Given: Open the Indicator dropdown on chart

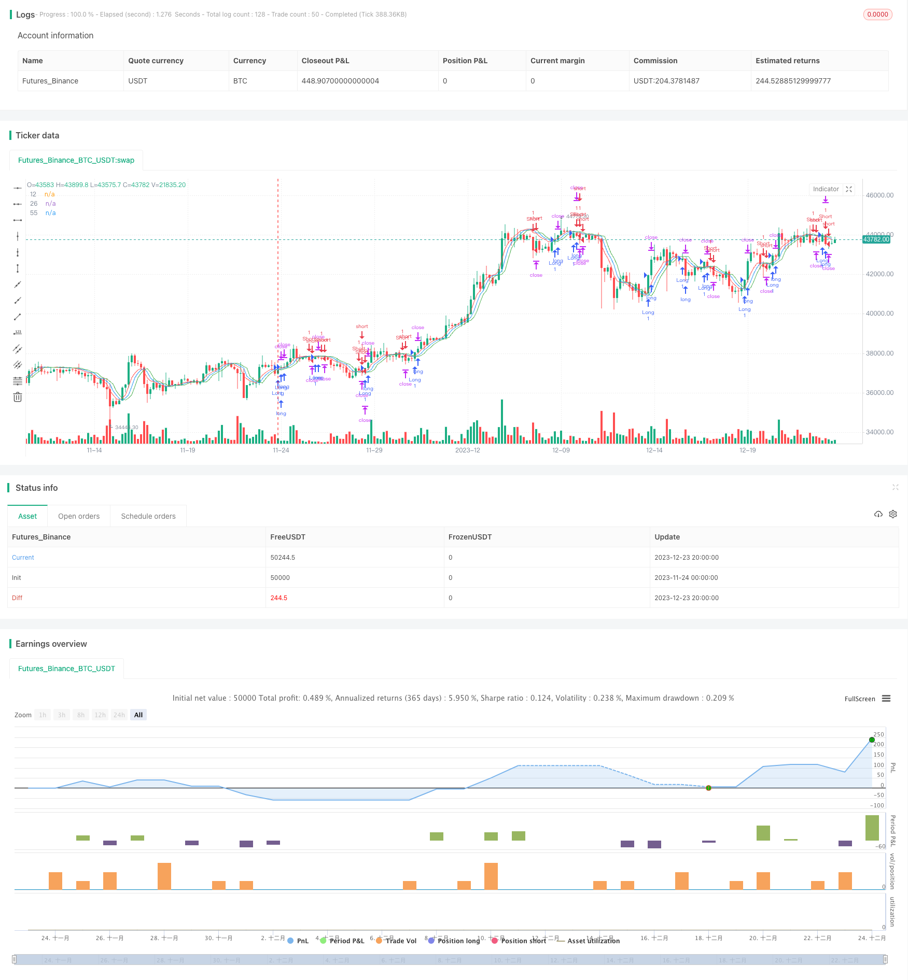Looking at the screenshot, I should [826, 189].
